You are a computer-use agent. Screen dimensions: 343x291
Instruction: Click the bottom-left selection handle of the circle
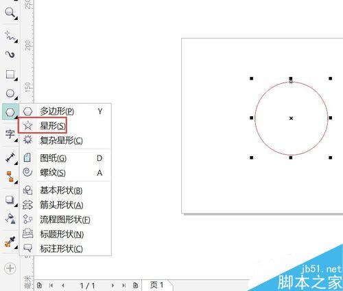[x=252, y=158]
